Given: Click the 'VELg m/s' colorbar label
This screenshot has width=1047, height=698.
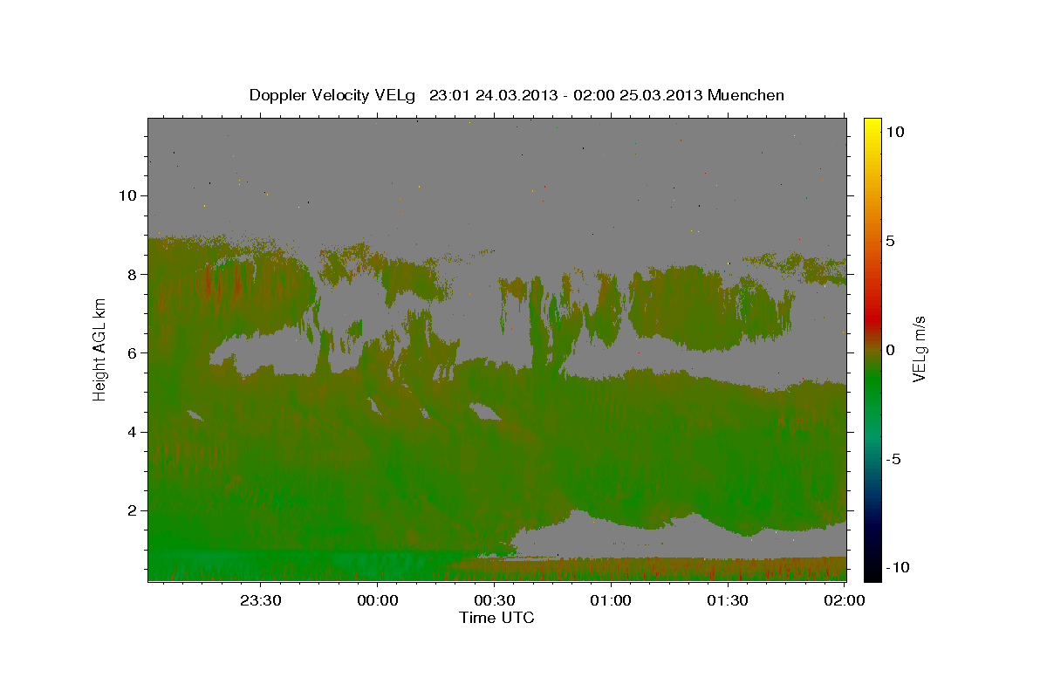Looking at the screenshot, I should point(919,349).
